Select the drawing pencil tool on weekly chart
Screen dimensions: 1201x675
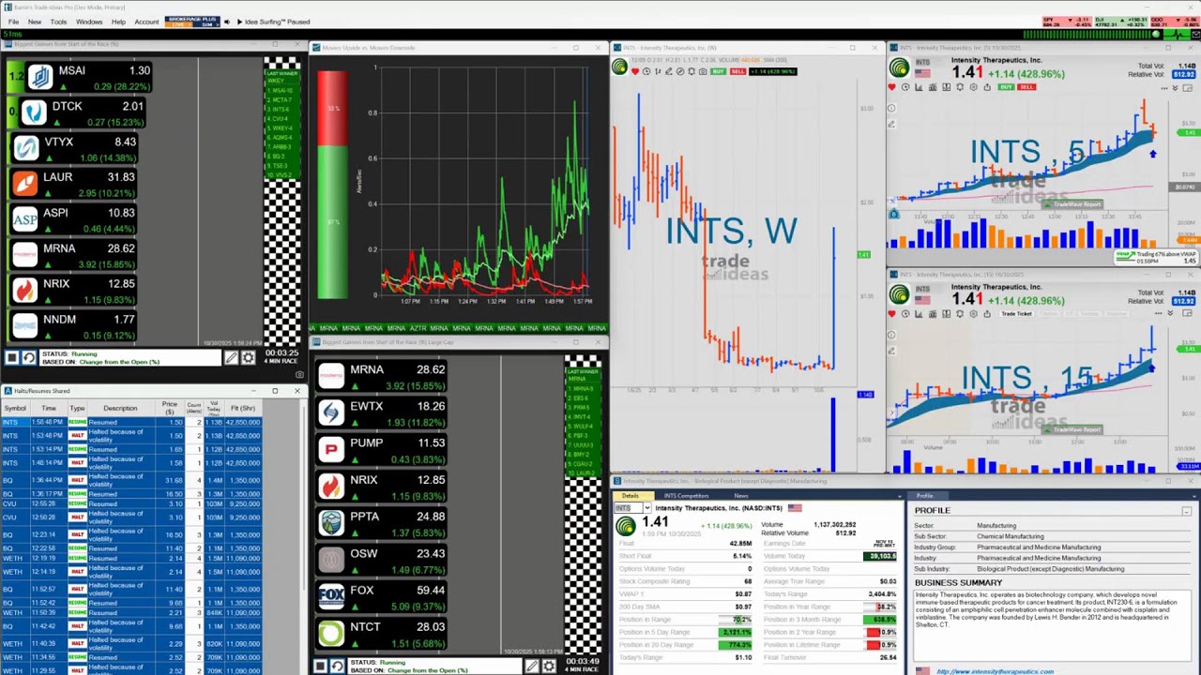pyautogui.click(x=669, y=71)
